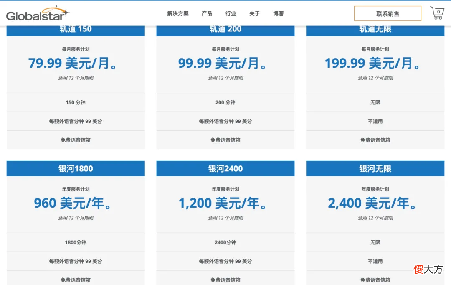Click the Globalstar logo

coord(38,13)
